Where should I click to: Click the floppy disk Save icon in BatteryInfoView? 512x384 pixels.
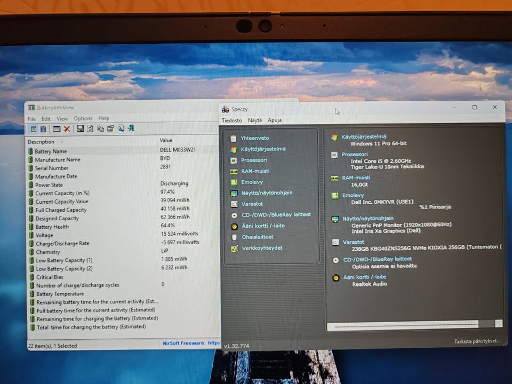[x=80, y=129]
